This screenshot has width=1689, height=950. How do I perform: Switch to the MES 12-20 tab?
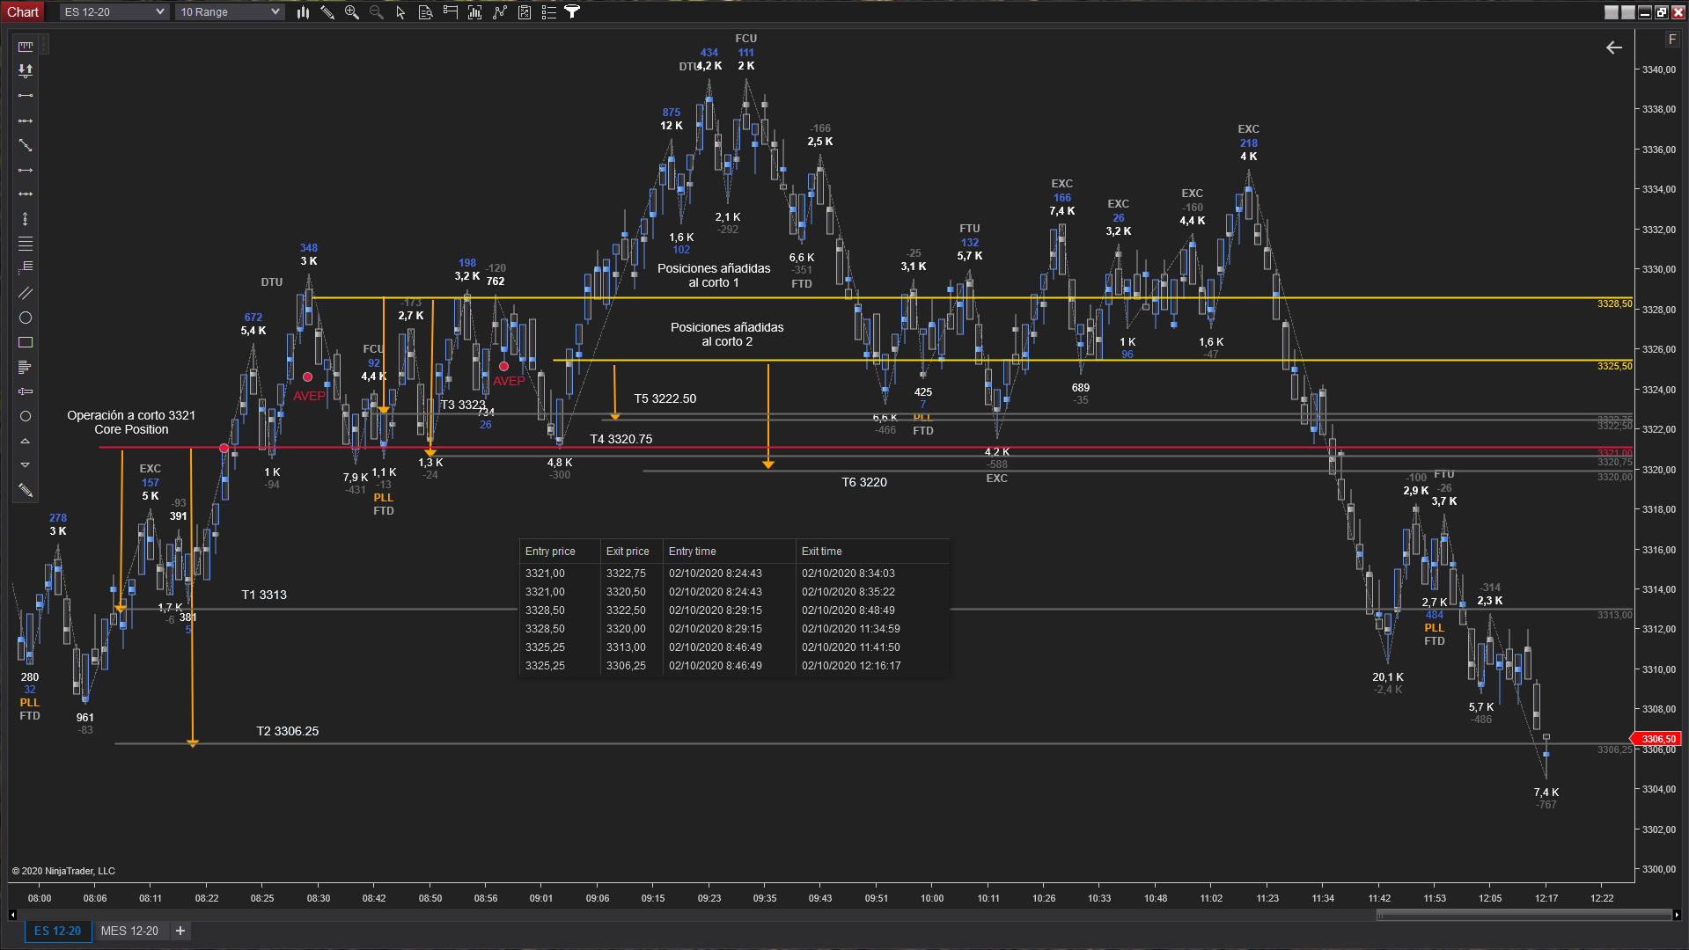129,931
